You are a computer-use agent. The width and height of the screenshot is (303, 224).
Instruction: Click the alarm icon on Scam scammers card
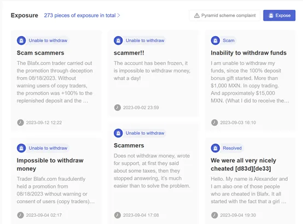(x=21, y=40)
